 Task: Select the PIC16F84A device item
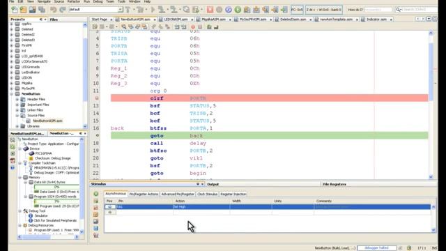point(43,153)
